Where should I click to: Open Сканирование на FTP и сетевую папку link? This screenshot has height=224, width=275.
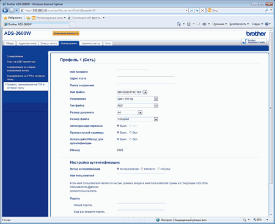26,78
